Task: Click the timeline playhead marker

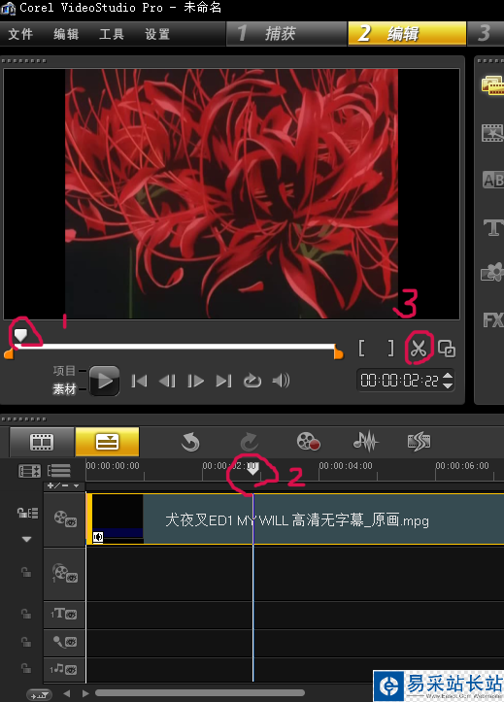Action: [252, 469]
